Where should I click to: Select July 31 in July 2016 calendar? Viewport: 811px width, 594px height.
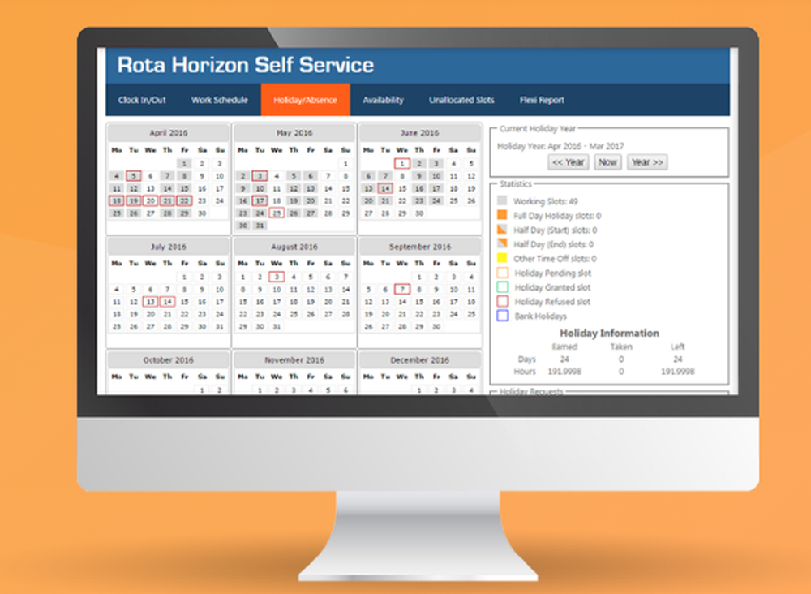click(x=219, y=326)
